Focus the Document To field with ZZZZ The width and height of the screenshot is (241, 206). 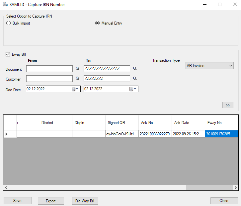(x=107, y=69)
